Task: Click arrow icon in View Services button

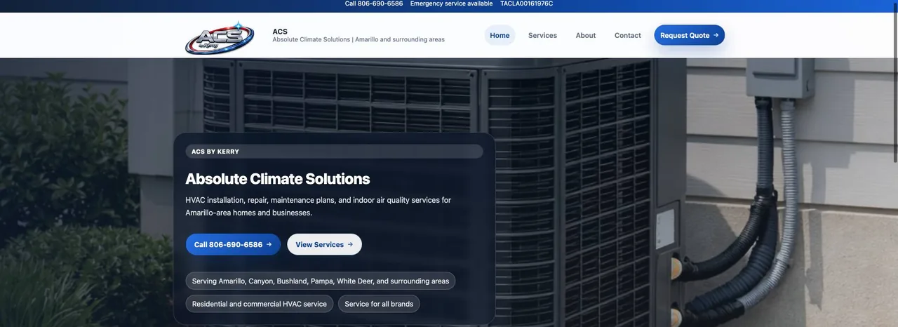Action: click(x=350, y=244)
